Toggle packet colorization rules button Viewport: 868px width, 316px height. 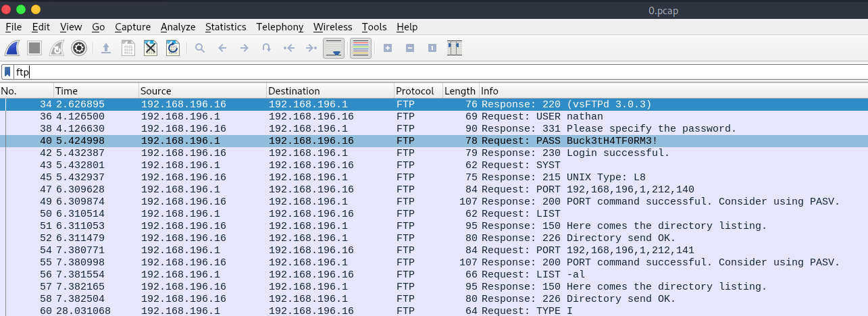pyautogui.click(x=361, y=48)
